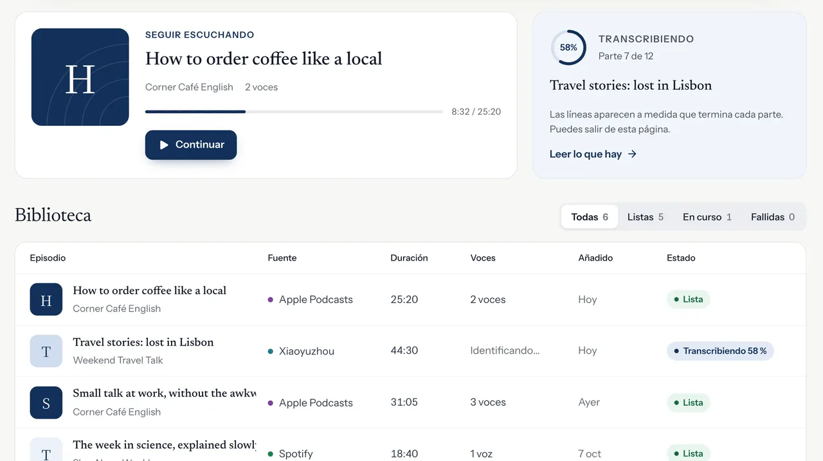Click the coffee episode playback progress bar
Screen dimensions: 823x461
pyautogui.click(x=294, y=112)
